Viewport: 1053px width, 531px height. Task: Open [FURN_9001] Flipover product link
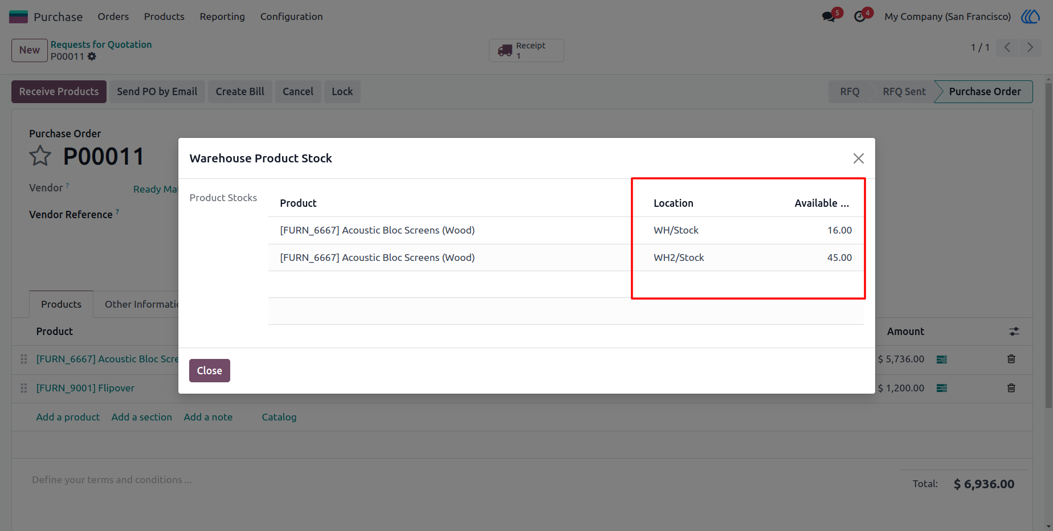point(85,388)
